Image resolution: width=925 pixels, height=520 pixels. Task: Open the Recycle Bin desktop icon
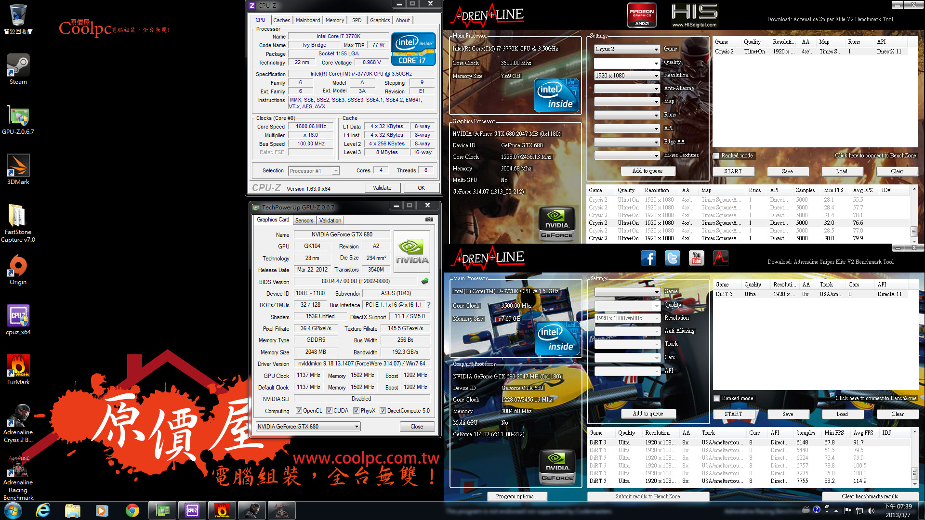click(18, 19)
